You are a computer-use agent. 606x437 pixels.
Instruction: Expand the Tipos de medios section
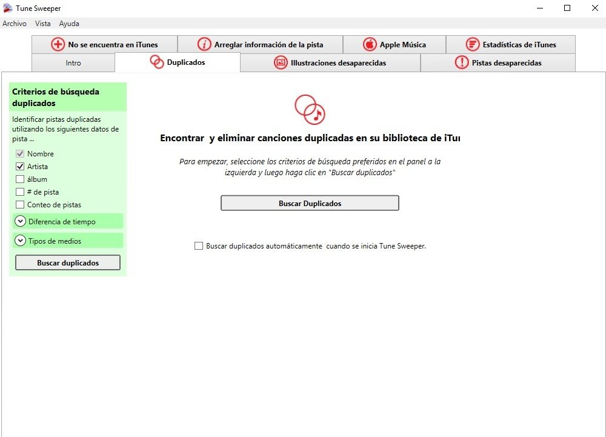pos(68,241)
